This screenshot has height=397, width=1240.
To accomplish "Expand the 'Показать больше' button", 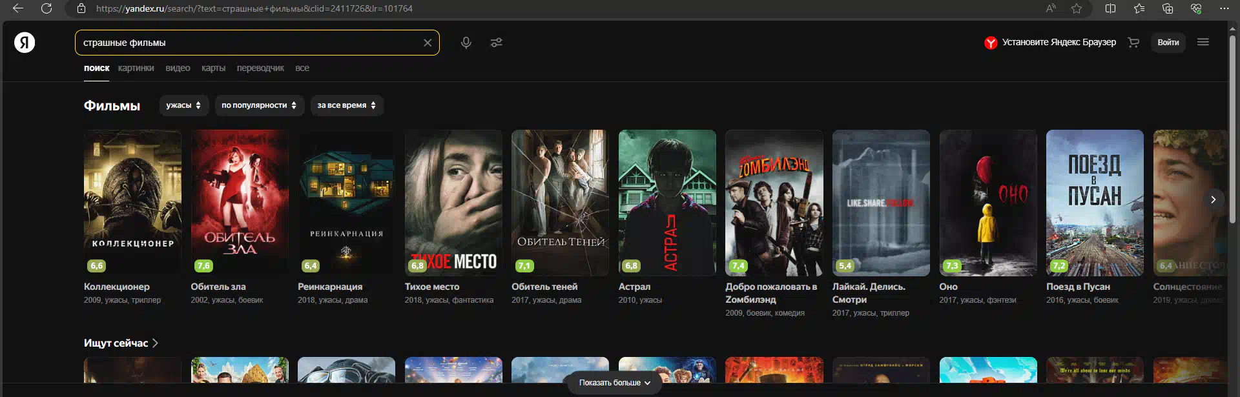I will coord(615,383).
